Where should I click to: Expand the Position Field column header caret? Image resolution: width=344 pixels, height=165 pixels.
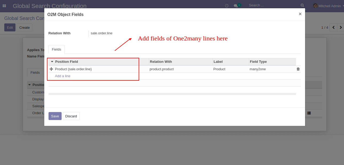(x=52, y=61)
